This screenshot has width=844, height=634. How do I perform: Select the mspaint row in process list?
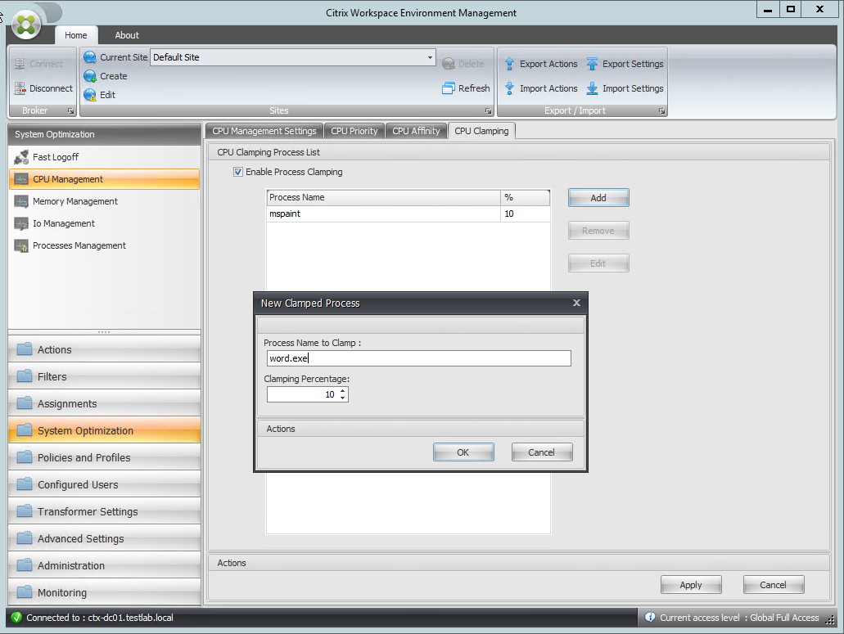pos(408,214)
